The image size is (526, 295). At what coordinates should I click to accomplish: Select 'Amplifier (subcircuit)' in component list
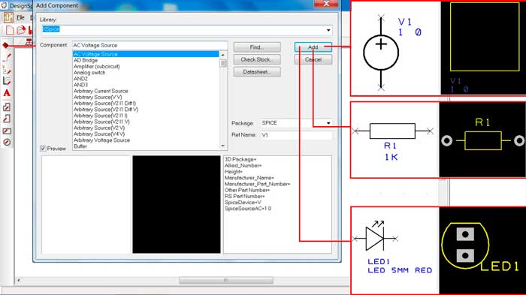coord(97,66)
